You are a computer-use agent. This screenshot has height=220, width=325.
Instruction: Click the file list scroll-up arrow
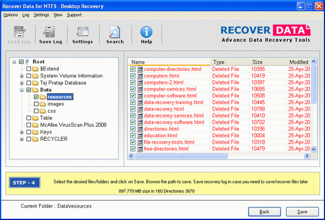(314, 62)
